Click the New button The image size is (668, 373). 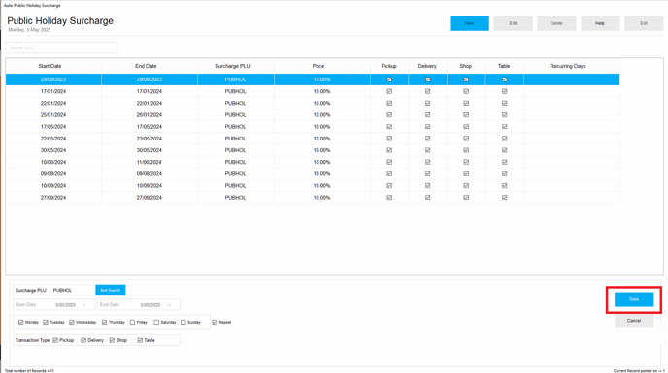pos(469,23)
